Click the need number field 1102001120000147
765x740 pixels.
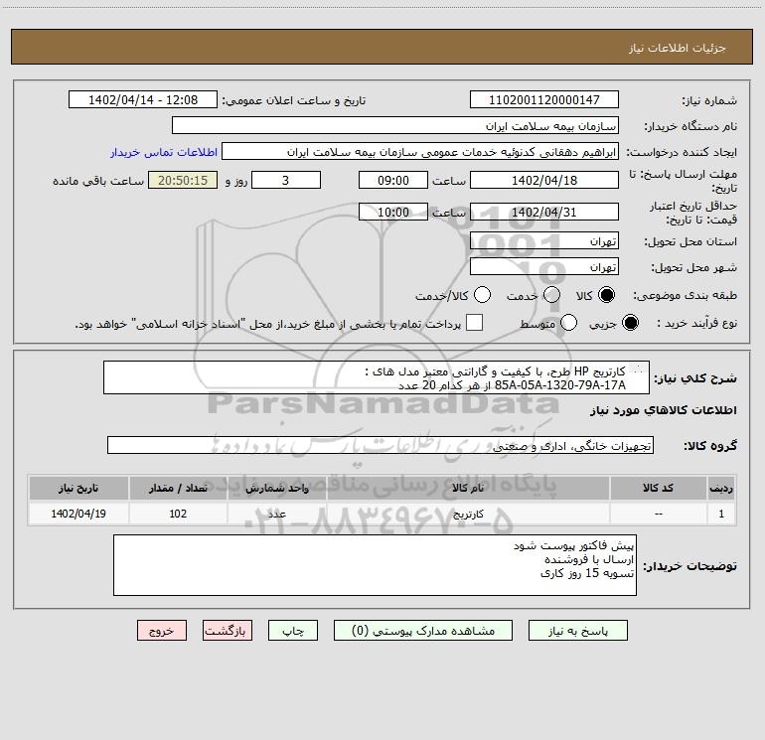click(x=544, y=100)
